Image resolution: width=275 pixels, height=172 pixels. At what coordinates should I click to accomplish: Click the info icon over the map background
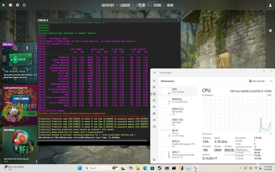pyautogui.click(x=270, y=31)
